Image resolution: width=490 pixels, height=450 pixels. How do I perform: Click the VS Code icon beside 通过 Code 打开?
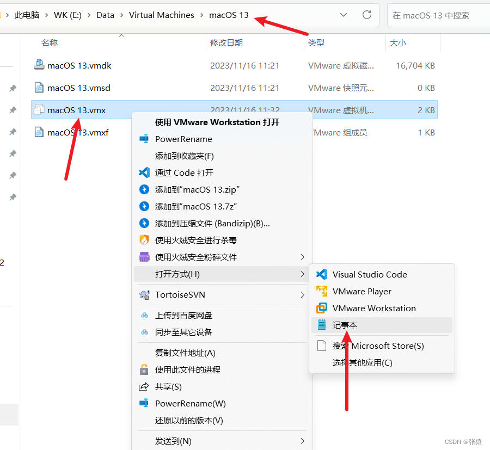[144, 172]
